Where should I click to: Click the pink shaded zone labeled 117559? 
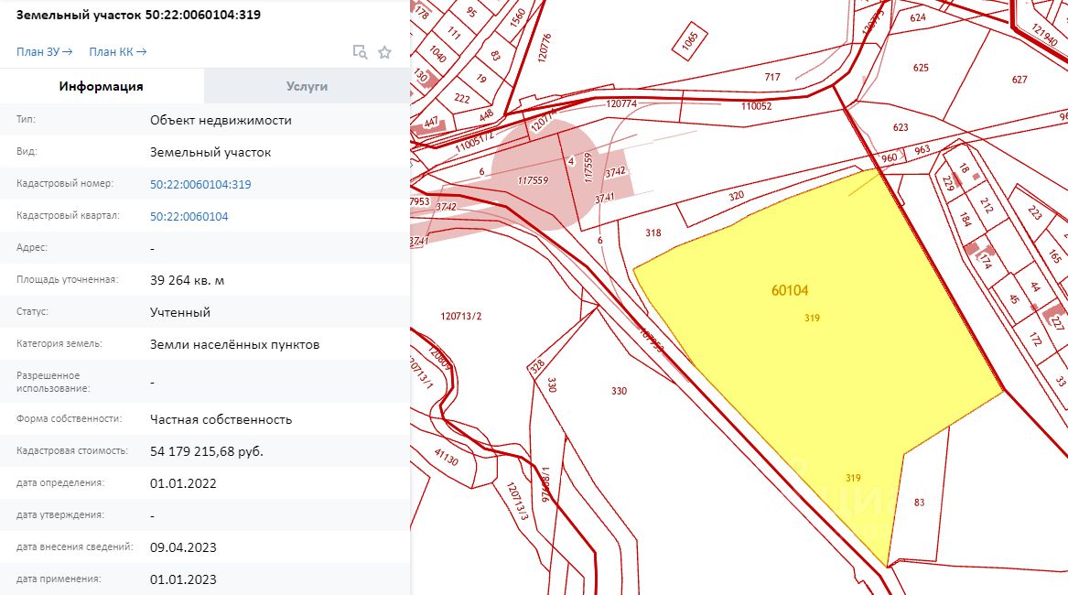click(x=532, y=180)
